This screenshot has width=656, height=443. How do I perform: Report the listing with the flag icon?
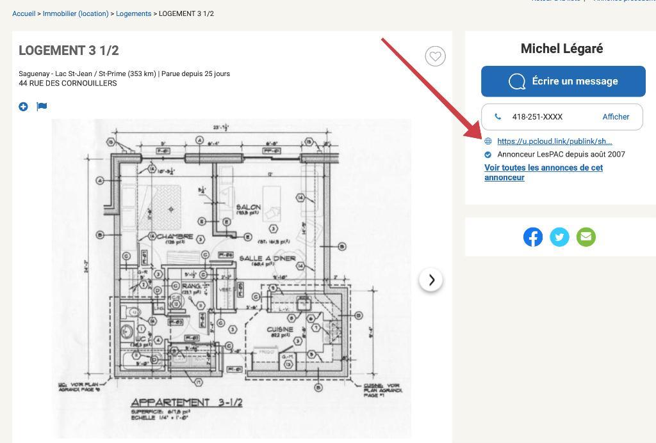pos(42,107)
